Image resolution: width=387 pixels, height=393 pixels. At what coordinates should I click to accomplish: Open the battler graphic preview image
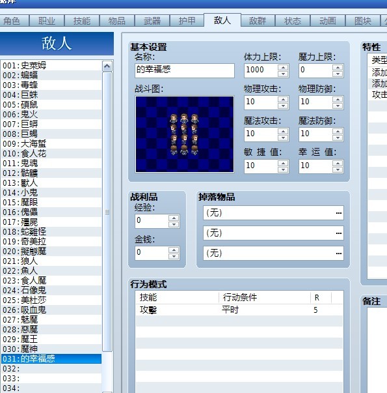[185, 134]
